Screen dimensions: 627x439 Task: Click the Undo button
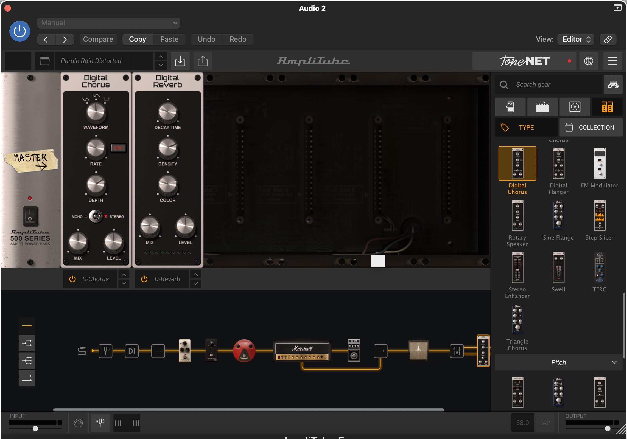(206, 39)
